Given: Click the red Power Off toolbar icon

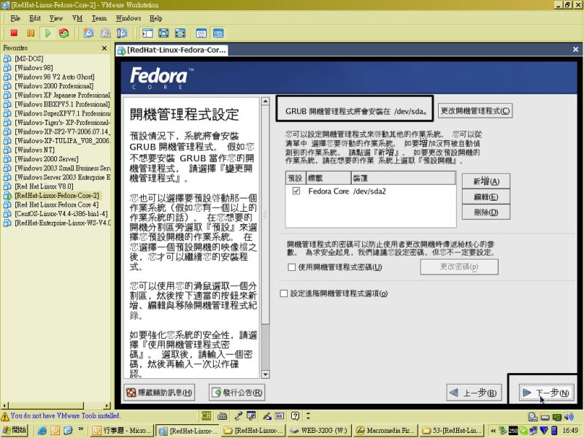Looking at the screenshot, I should pyautogui.click(x=14, y=33).
